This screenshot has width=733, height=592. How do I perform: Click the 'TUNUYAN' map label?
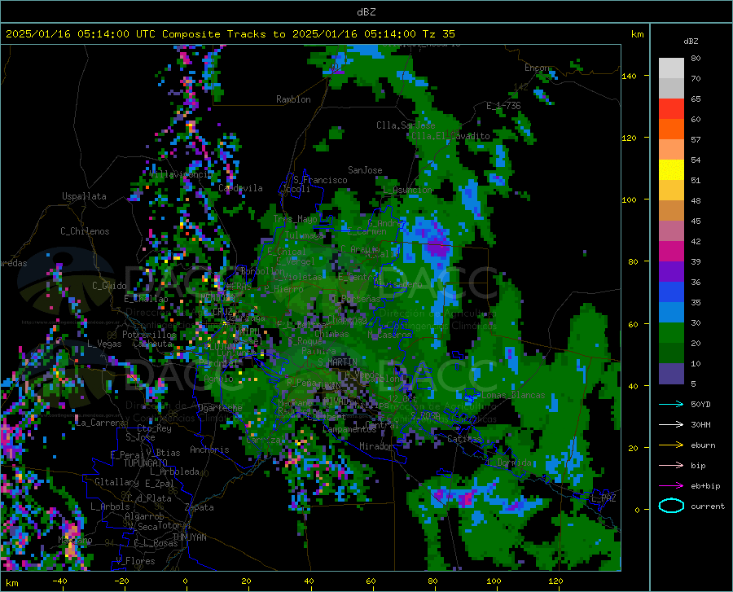189,537
